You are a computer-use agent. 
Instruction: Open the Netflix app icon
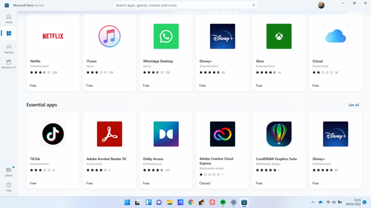pyautogui.click(x=53, y=36)
